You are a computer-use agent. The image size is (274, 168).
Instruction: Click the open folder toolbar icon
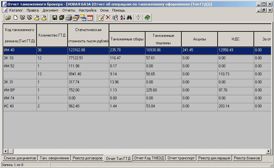(8, 18)
